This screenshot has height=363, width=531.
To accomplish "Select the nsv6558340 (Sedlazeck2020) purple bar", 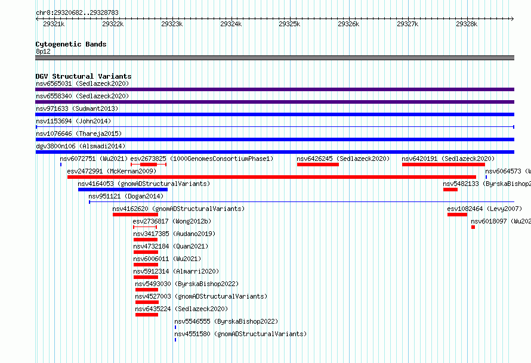I will tap(274, 102).
